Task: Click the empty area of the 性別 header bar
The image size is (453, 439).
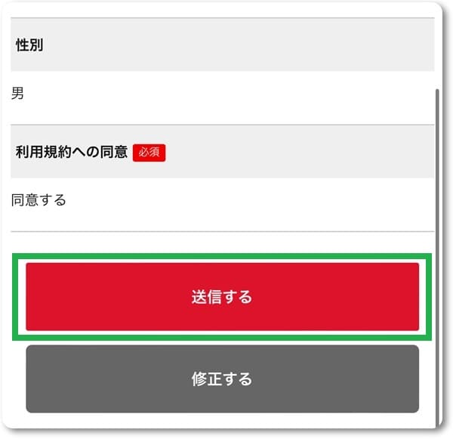Action: [237, 45]
